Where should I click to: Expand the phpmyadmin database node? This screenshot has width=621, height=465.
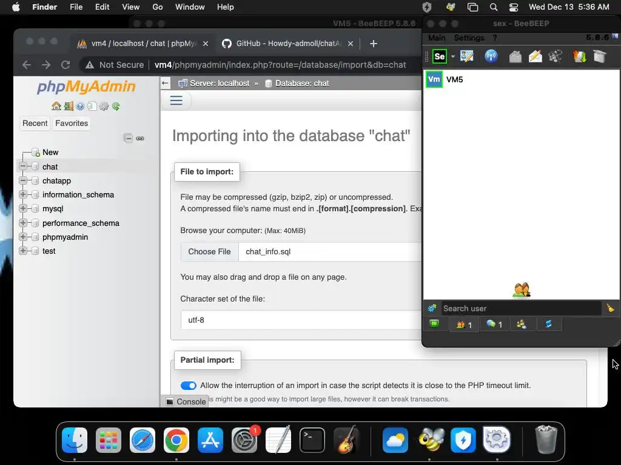(x=23, y=237)
